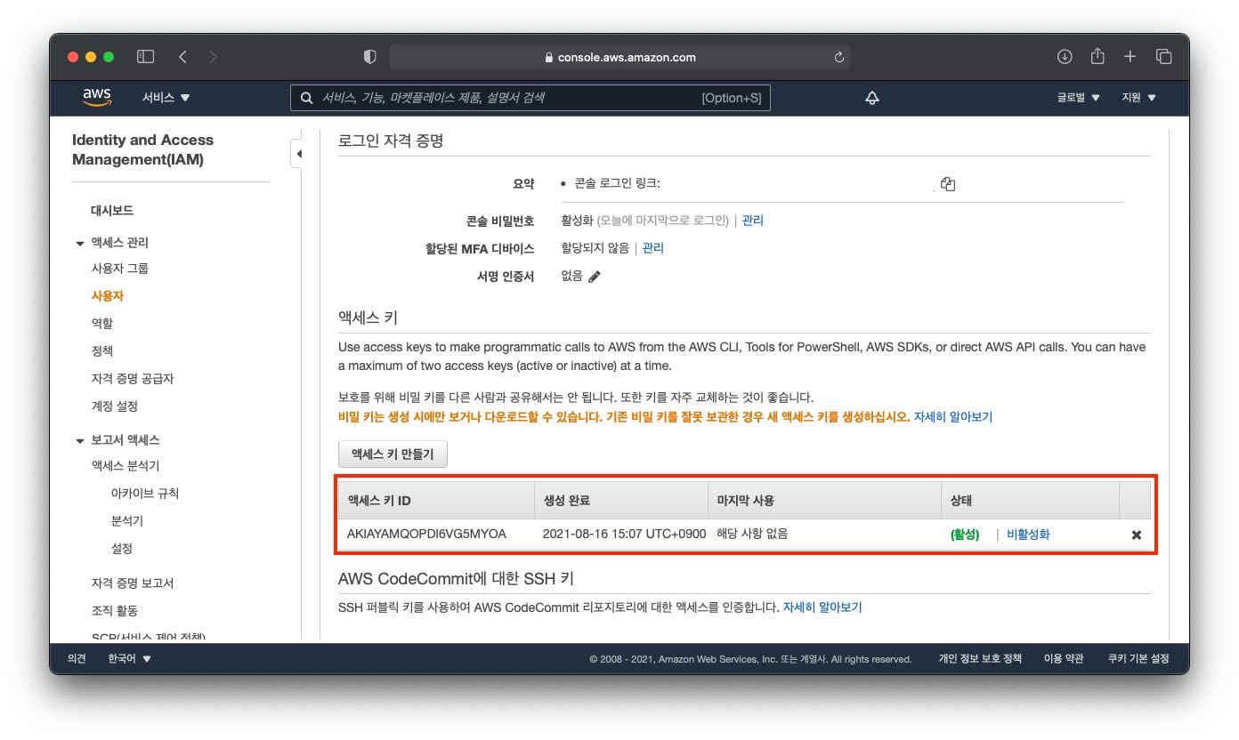Toggle the Safari sidebar icon

coord(145,57)
